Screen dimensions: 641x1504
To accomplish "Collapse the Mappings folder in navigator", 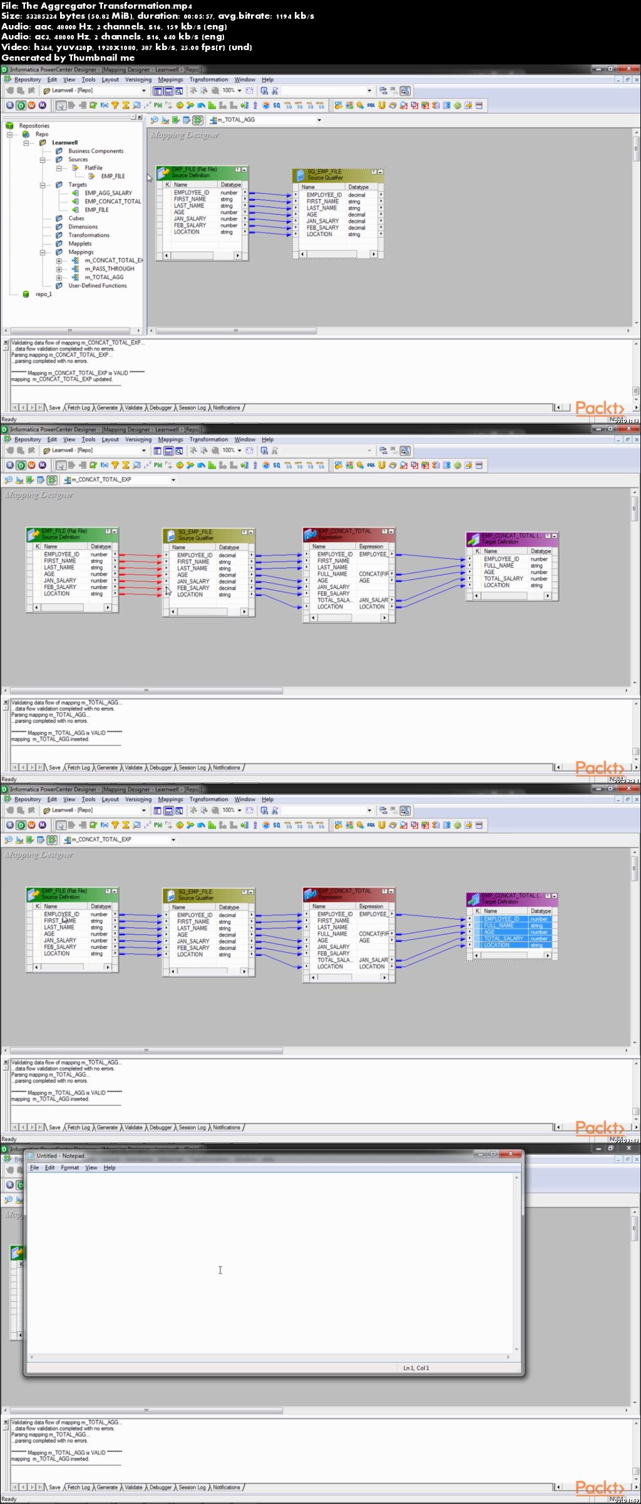I will click(x=43, y=252).
